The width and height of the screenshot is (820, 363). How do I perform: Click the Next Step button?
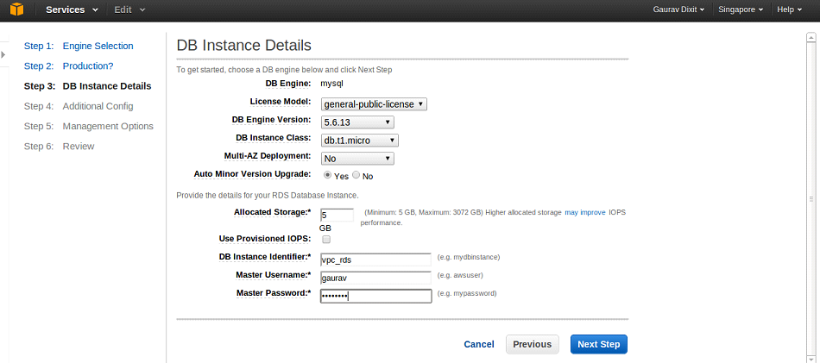pos(599,345)
